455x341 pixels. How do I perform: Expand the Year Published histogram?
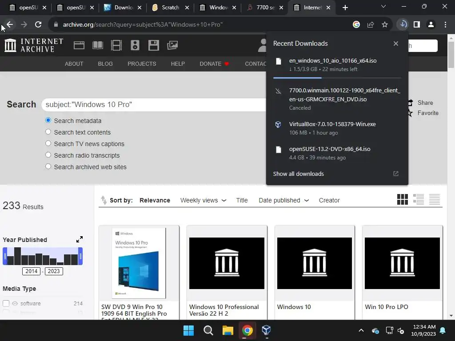(x=80, y=239)
